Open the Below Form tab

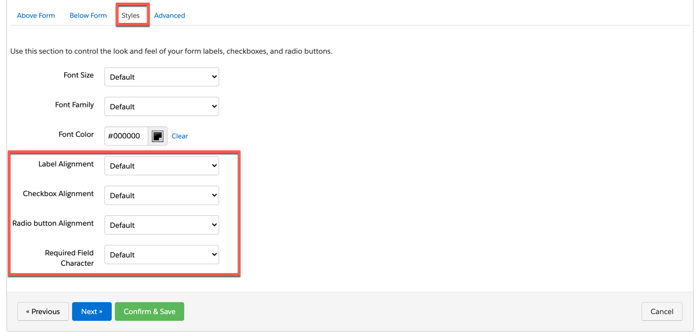(x=88, y=16)
